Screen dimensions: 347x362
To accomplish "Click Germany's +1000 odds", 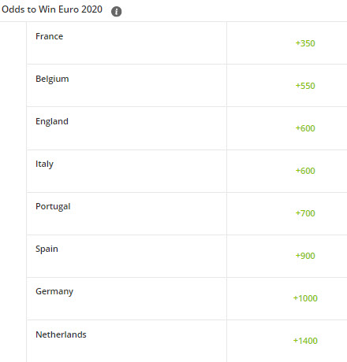I will [305, 298].
